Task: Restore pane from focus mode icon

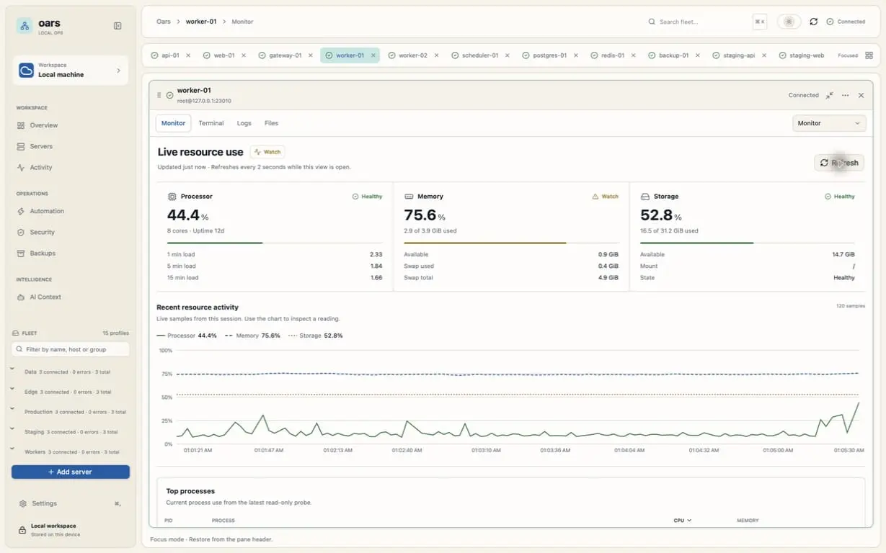Action: [x=829, y=95]
